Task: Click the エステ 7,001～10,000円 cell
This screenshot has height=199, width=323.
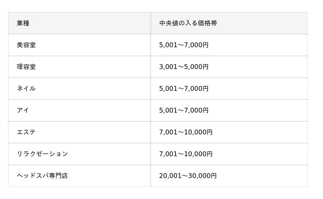Action: coord(229,132)
